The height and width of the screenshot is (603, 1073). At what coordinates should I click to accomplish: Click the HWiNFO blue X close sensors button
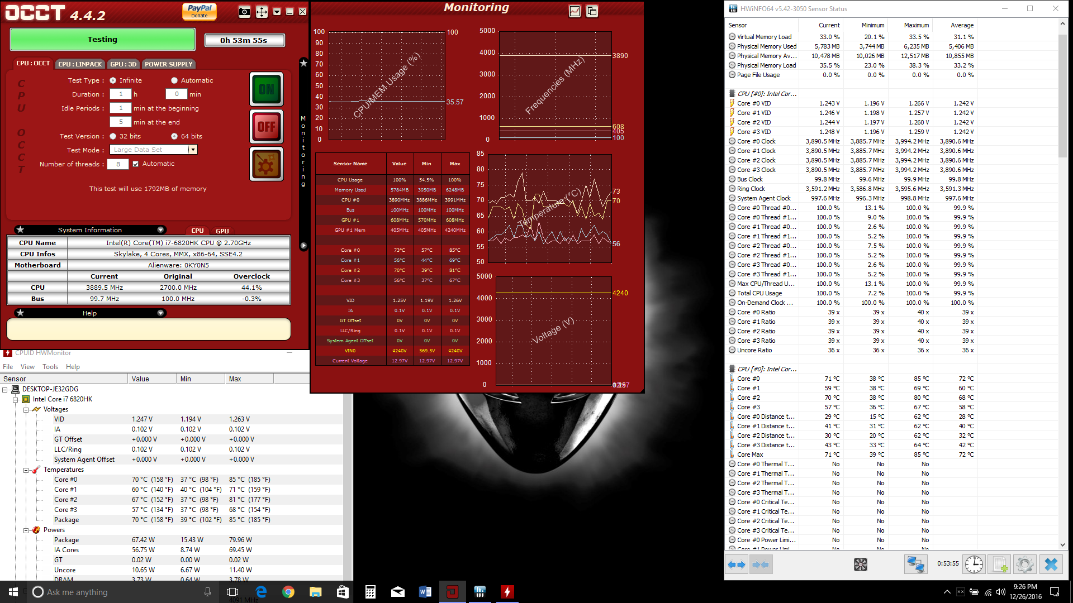[x=1051, y=565]
